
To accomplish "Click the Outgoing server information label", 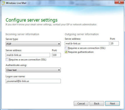I will (x=82, y=34).
